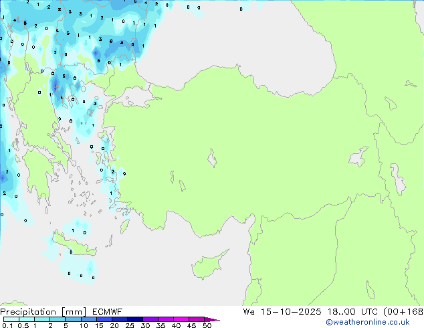This screenshot has width=424, height=328.
Task: Click the Sea of Marmara on the map
Action: point(134,97)
